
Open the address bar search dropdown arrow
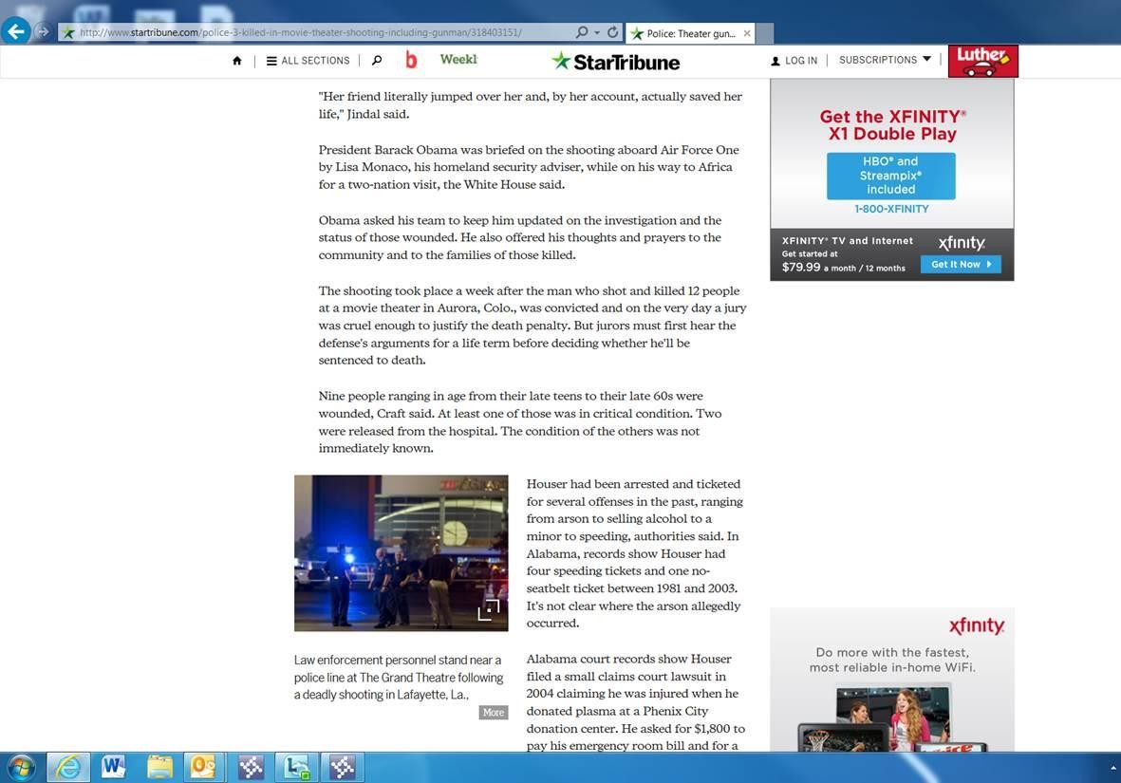pos(596,32)
